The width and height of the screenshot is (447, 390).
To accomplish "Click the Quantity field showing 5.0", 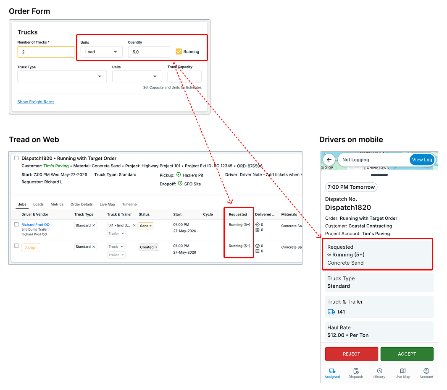I will pyautogui.click(x=149, y=52).
